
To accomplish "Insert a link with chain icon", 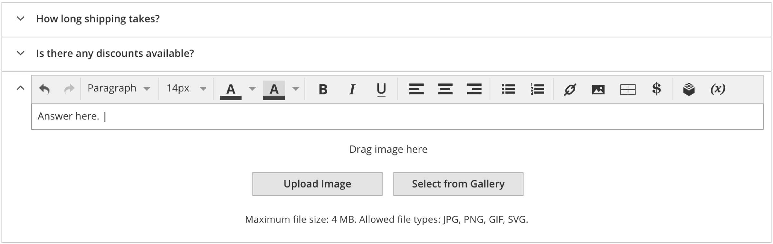I will 569,89.
